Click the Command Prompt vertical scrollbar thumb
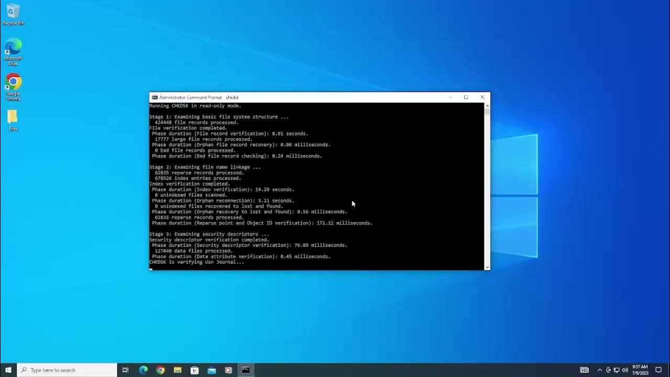670x377 pixels. point(487,111)
